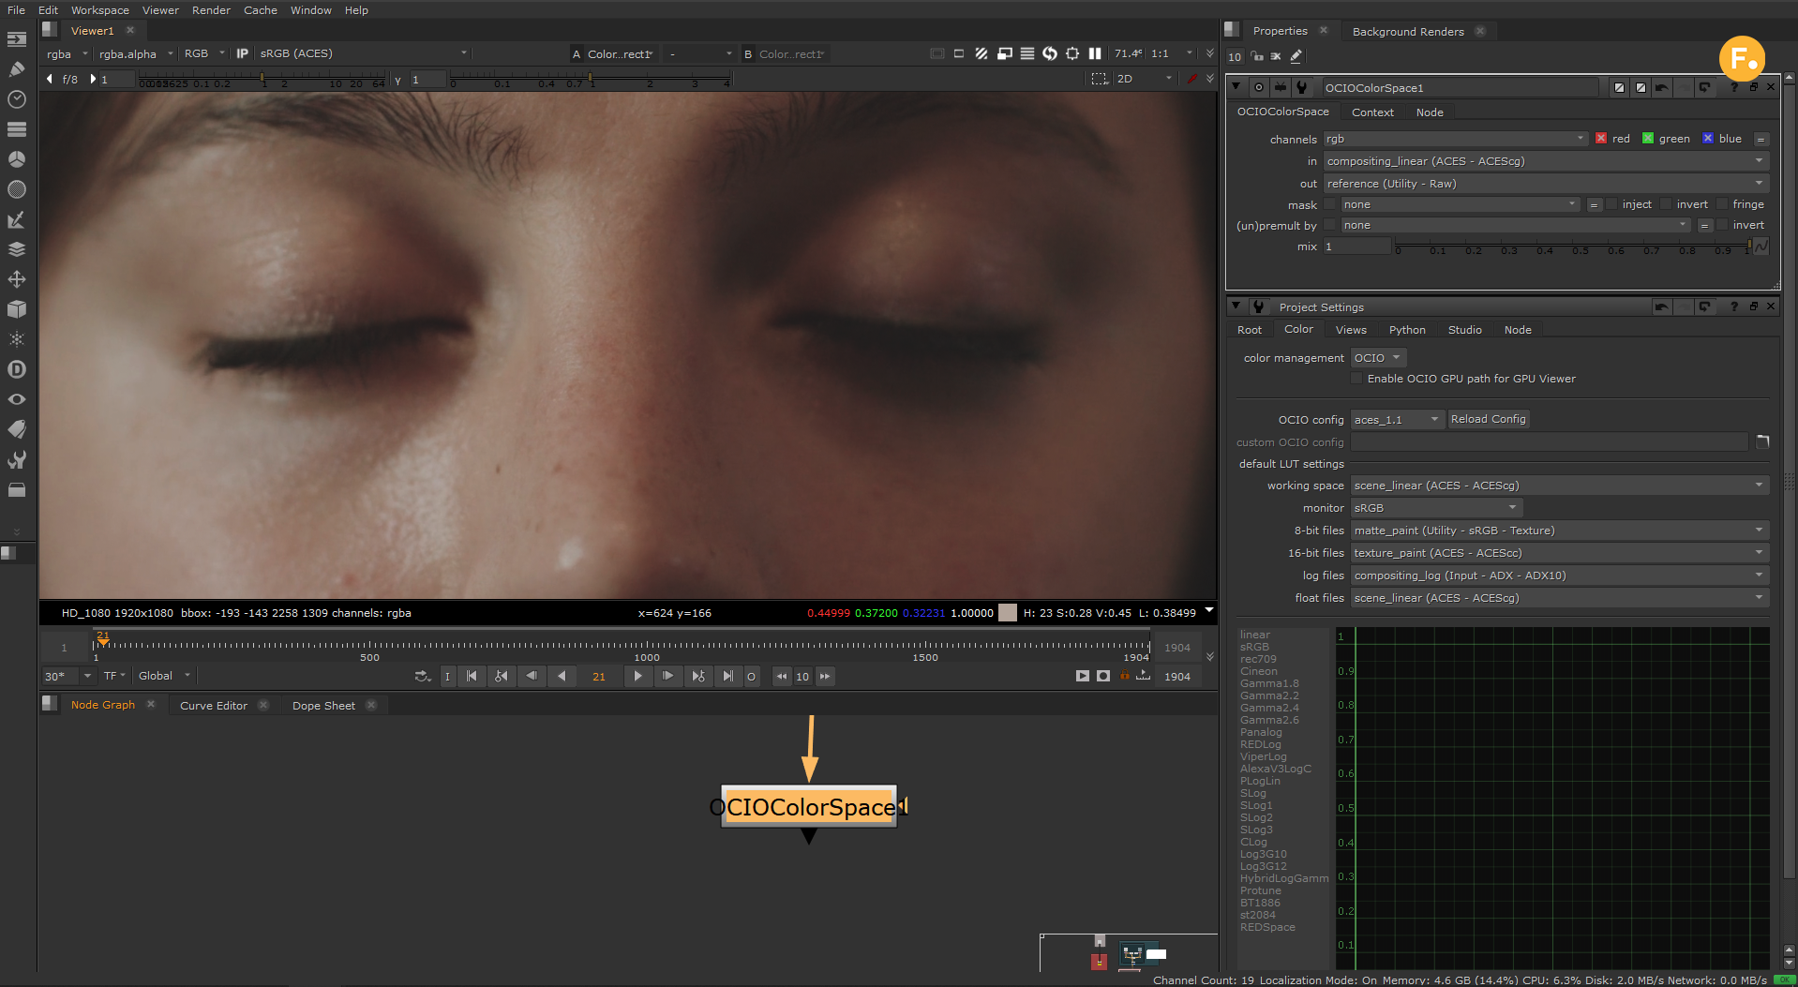Screen dimensions: 1798x987
Task: Click the clock Time nodes icon
Action: click(17, 99)
